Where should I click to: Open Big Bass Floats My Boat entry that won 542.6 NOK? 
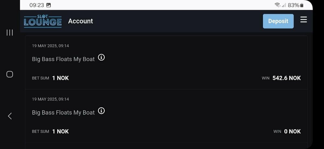(x=64, y=59)
